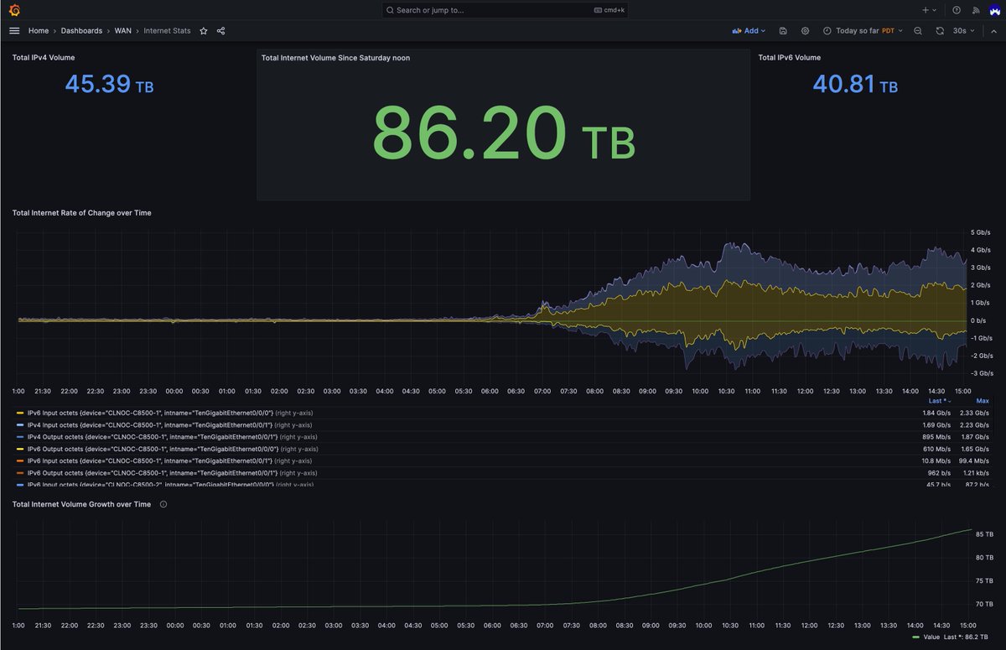1006x650 pixels.
Task: Zoom out the time range
Action: point(918,30)
